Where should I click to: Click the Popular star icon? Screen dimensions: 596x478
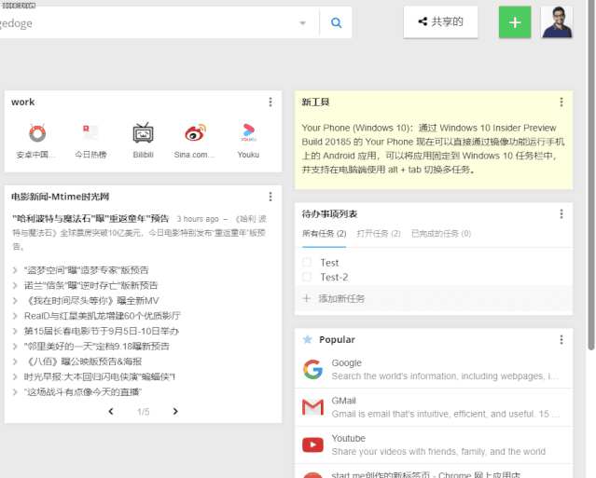307,339
